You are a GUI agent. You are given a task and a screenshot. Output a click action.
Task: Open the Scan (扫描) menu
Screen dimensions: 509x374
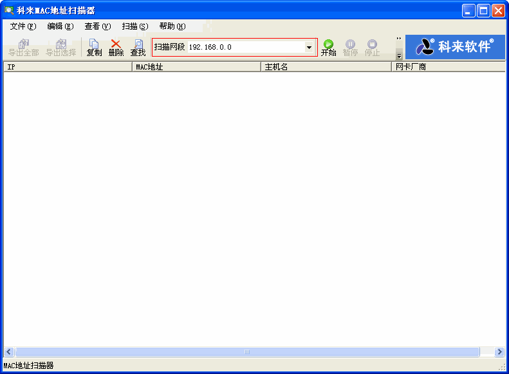135,26
